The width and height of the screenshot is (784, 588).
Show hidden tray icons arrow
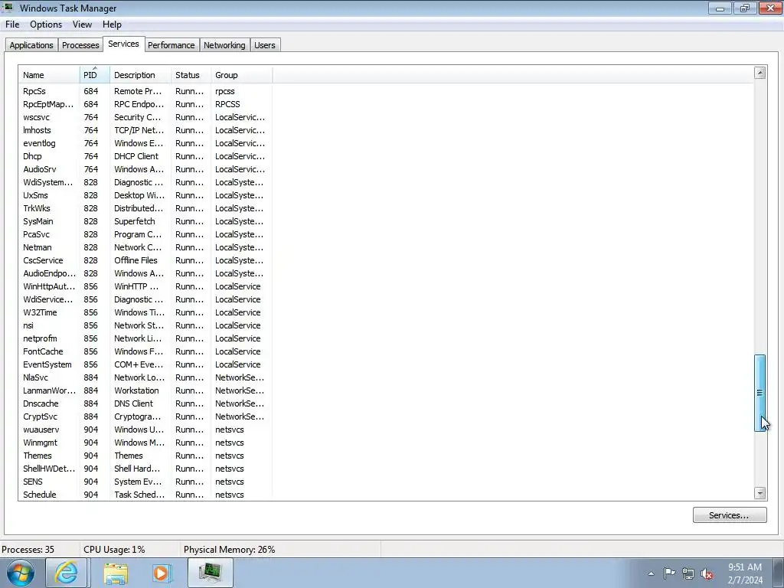click(x=651, y=573)
